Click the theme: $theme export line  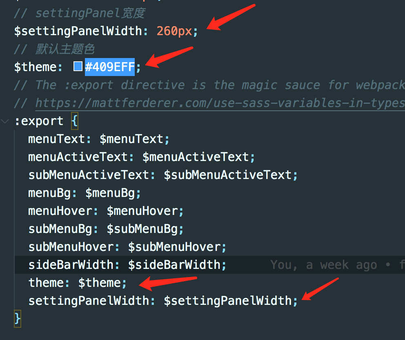click(x=77, y=283)
